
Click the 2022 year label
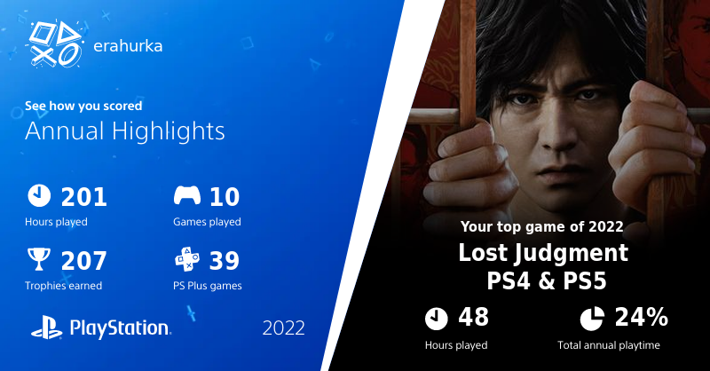[x=284, y=328]
